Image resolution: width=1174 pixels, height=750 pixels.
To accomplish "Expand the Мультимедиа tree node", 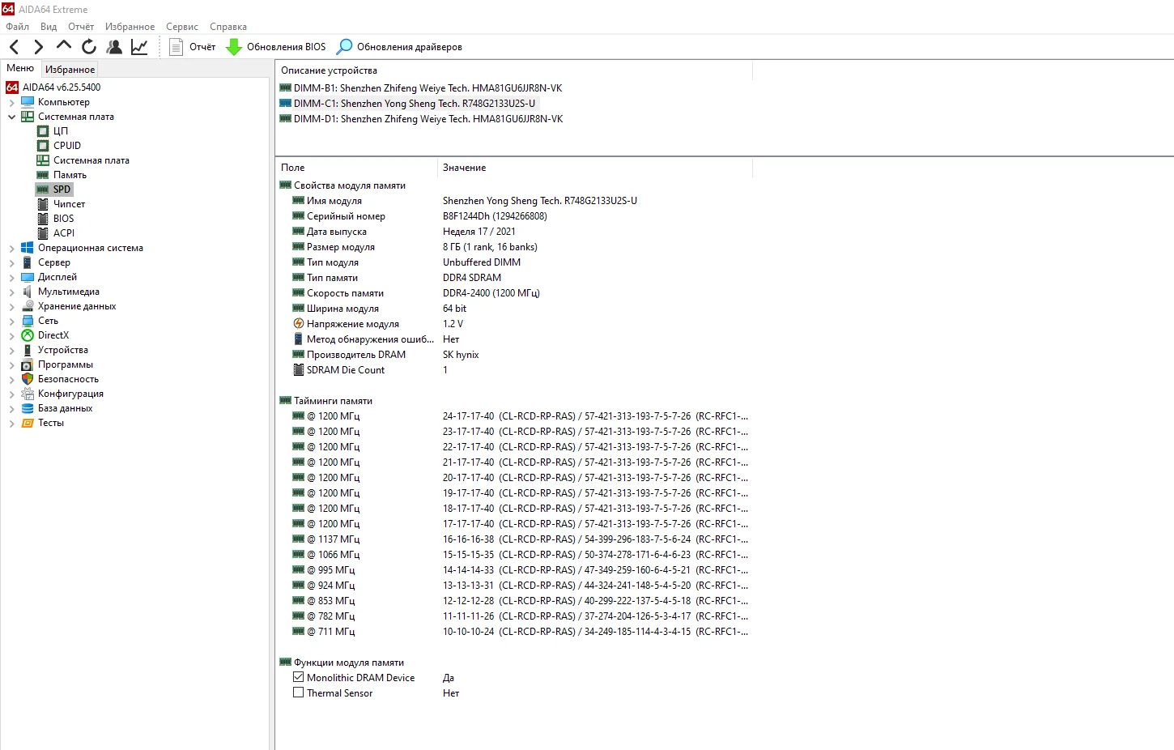I will coord(11,292).
